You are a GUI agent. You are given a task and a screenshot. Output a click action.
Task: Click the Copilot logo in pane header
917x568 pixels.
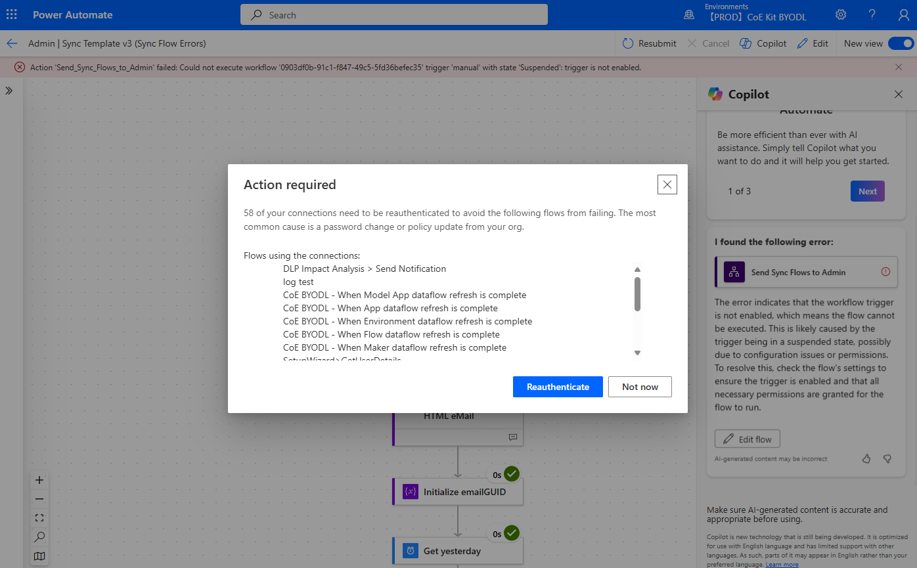click(x=715, y=95)
